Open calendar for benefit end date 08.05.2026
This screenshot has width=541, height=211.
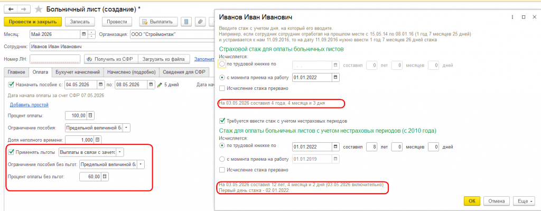(151, 84)
